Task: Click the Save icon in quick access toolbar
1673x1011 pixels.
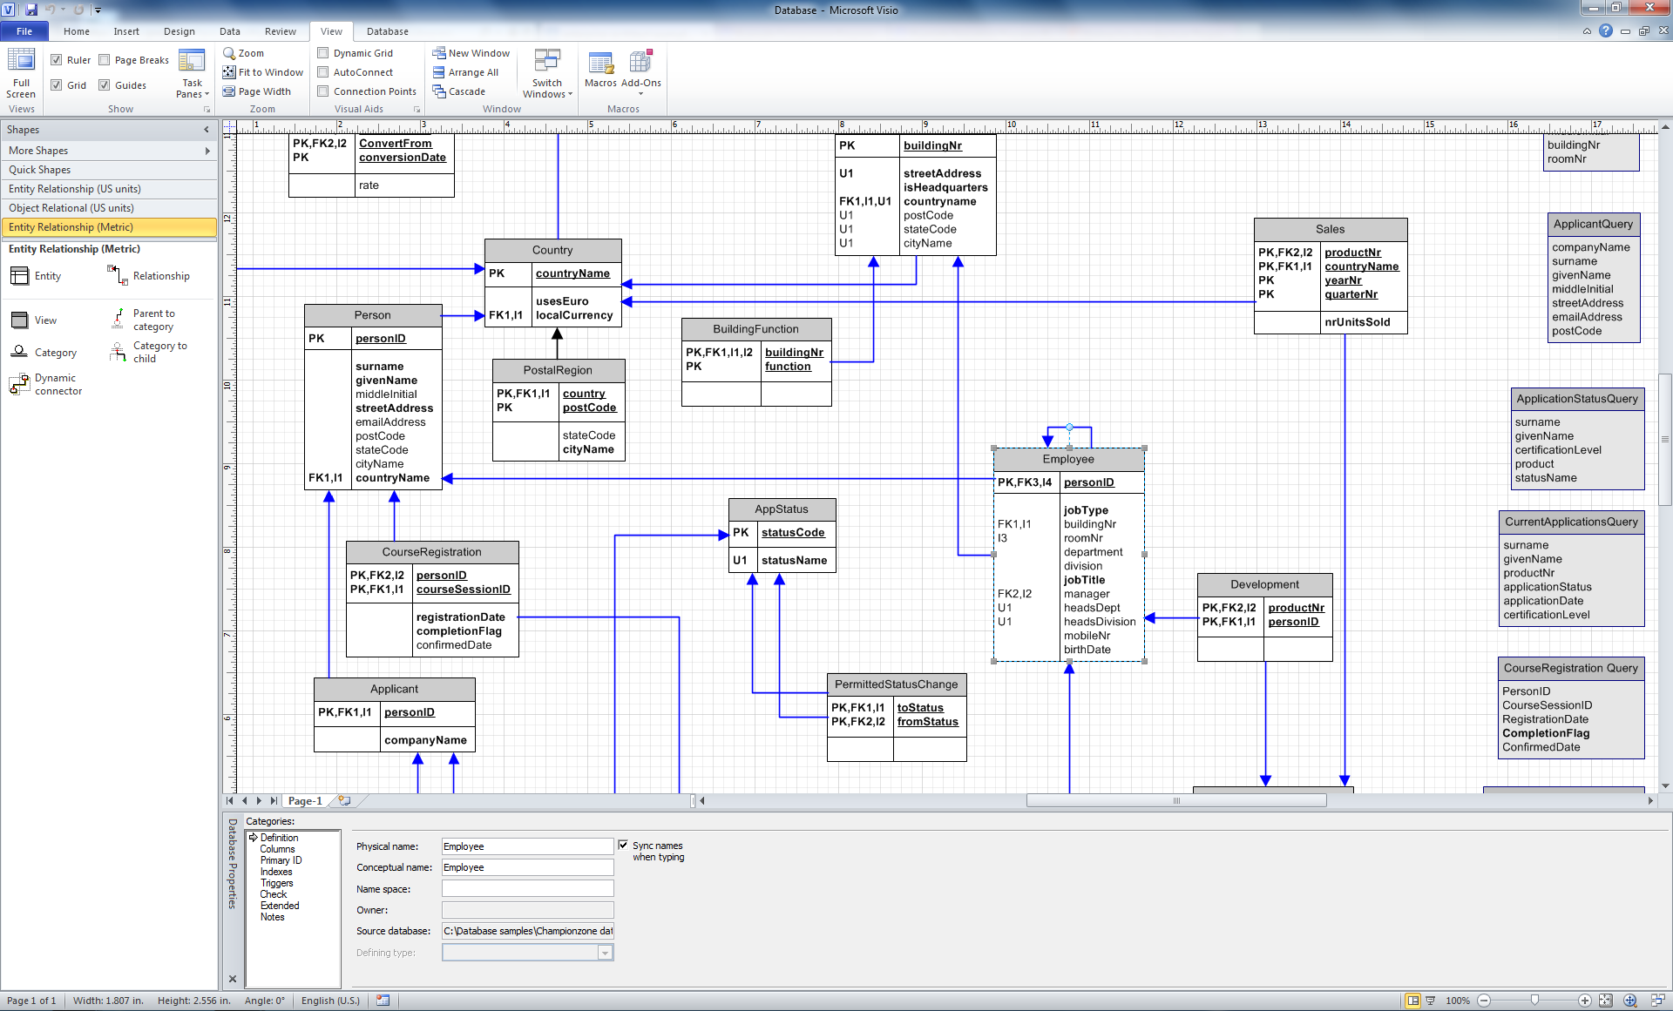Action: click(31, 10)
